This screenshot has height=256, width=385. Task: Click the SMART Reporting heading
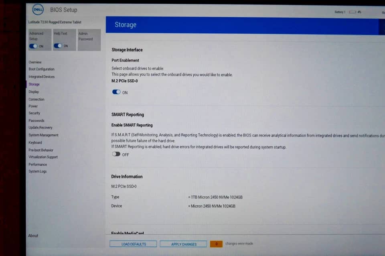click(128, 114)
